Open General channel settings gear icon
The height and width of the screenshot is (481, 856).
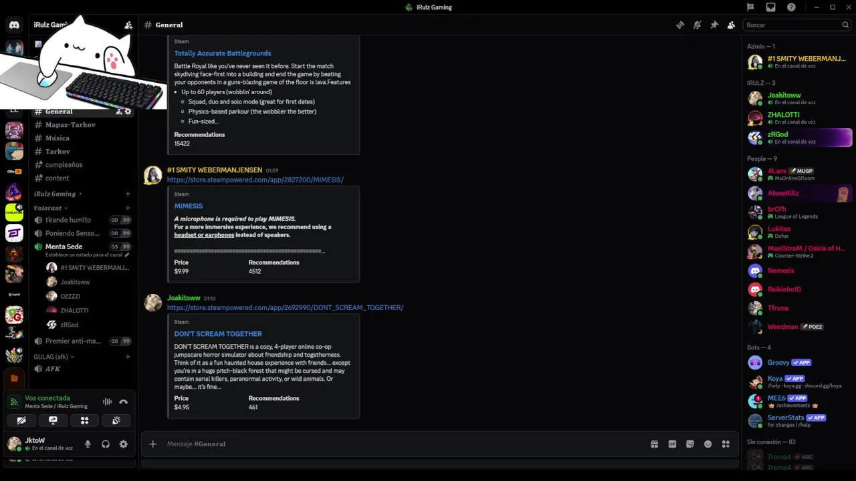coord(128,112)
